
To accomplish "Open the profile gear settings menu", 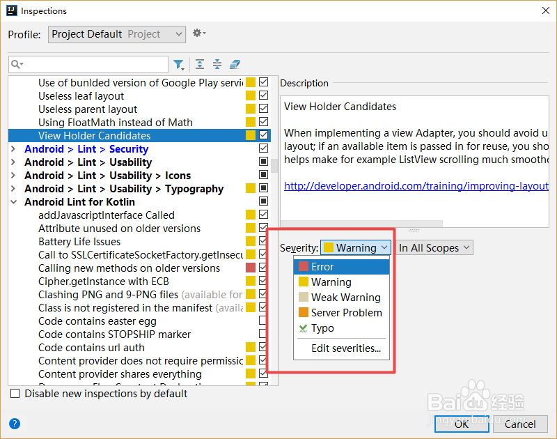I will click(x=199, y=33).
